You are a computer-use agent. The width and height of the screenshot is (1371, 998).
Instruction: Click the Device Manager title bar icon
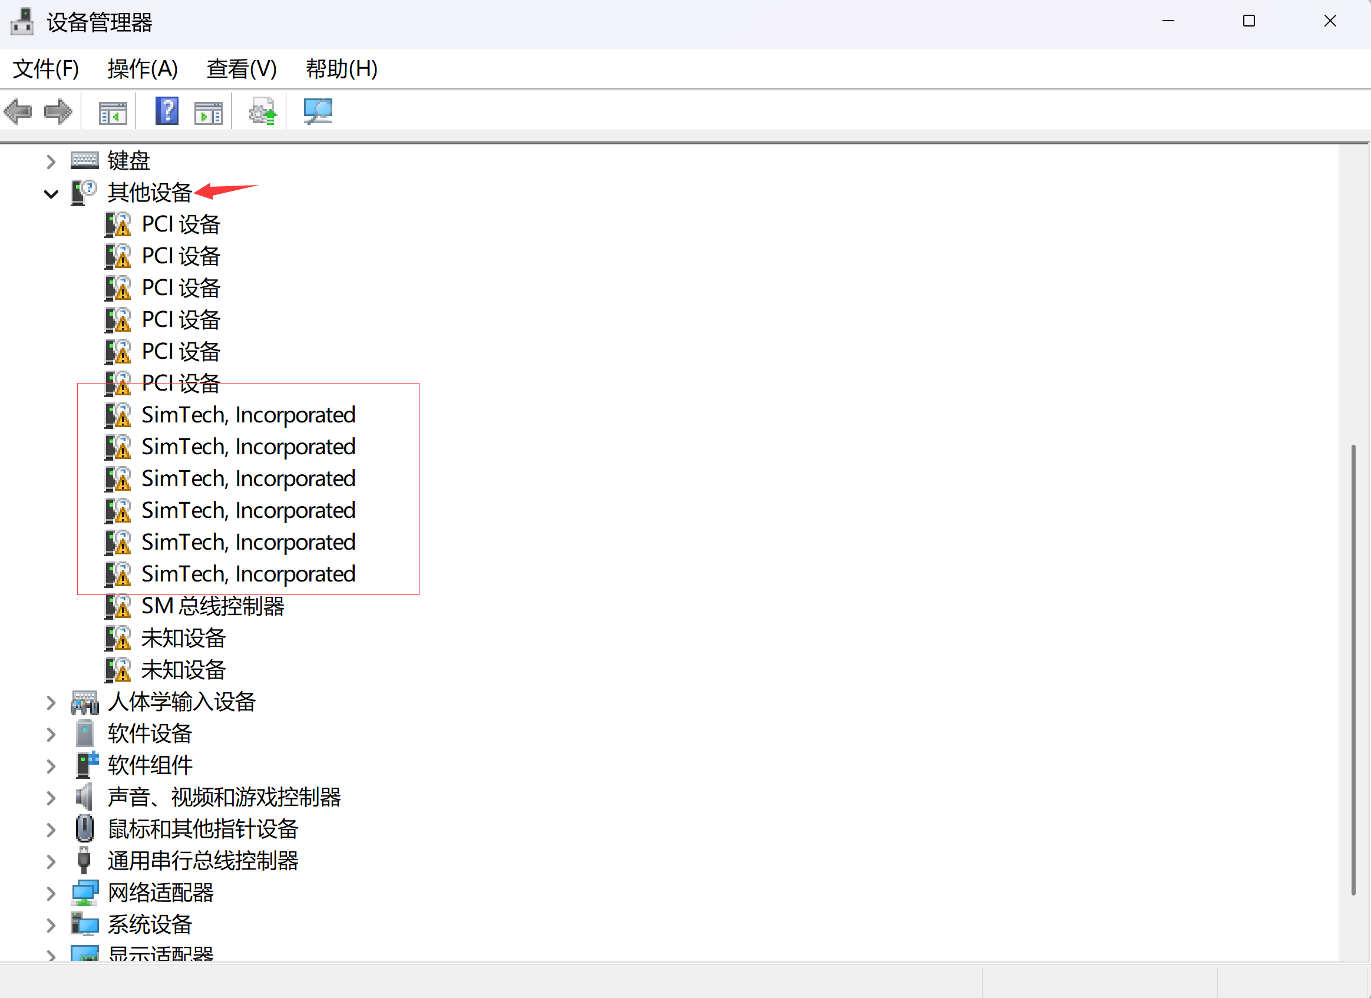click(x=22, y=22)
